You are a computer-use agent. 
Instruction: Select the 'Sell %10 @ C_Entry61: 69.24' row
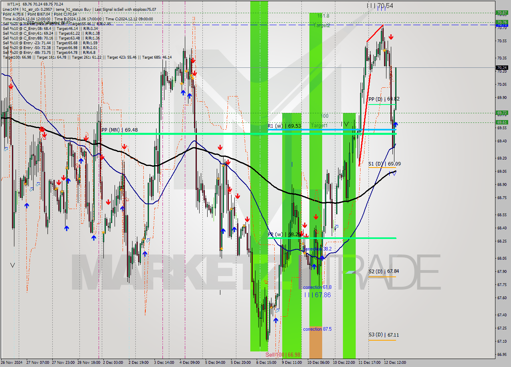click(x=51, y=33)
